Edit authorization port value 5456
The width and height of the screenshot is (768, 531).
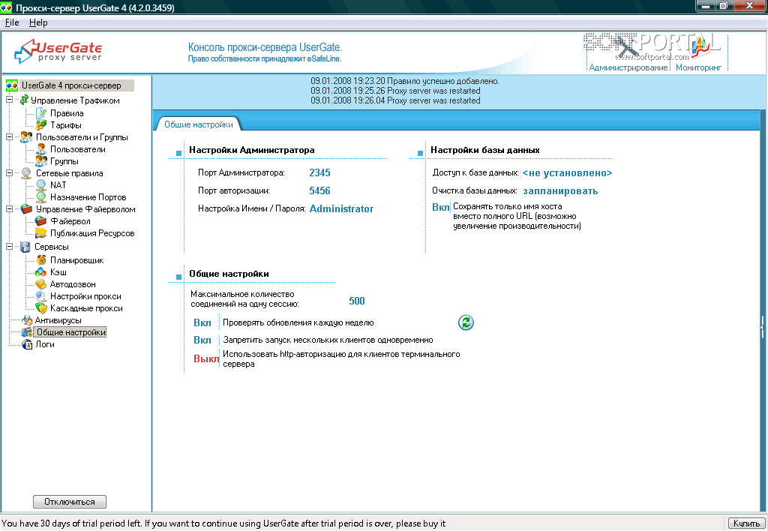[x=319, y=190]
